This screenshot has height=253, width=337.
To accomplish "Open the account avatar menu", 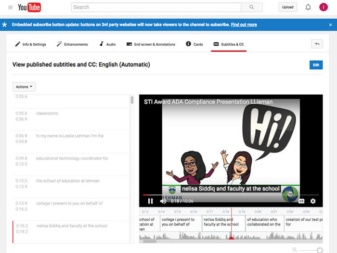I will [x=324, y=7].
